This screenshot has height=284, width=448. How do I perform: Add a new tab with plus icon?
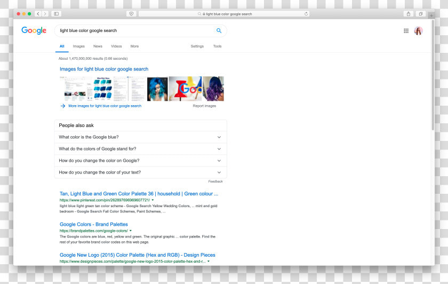(431, 15)
